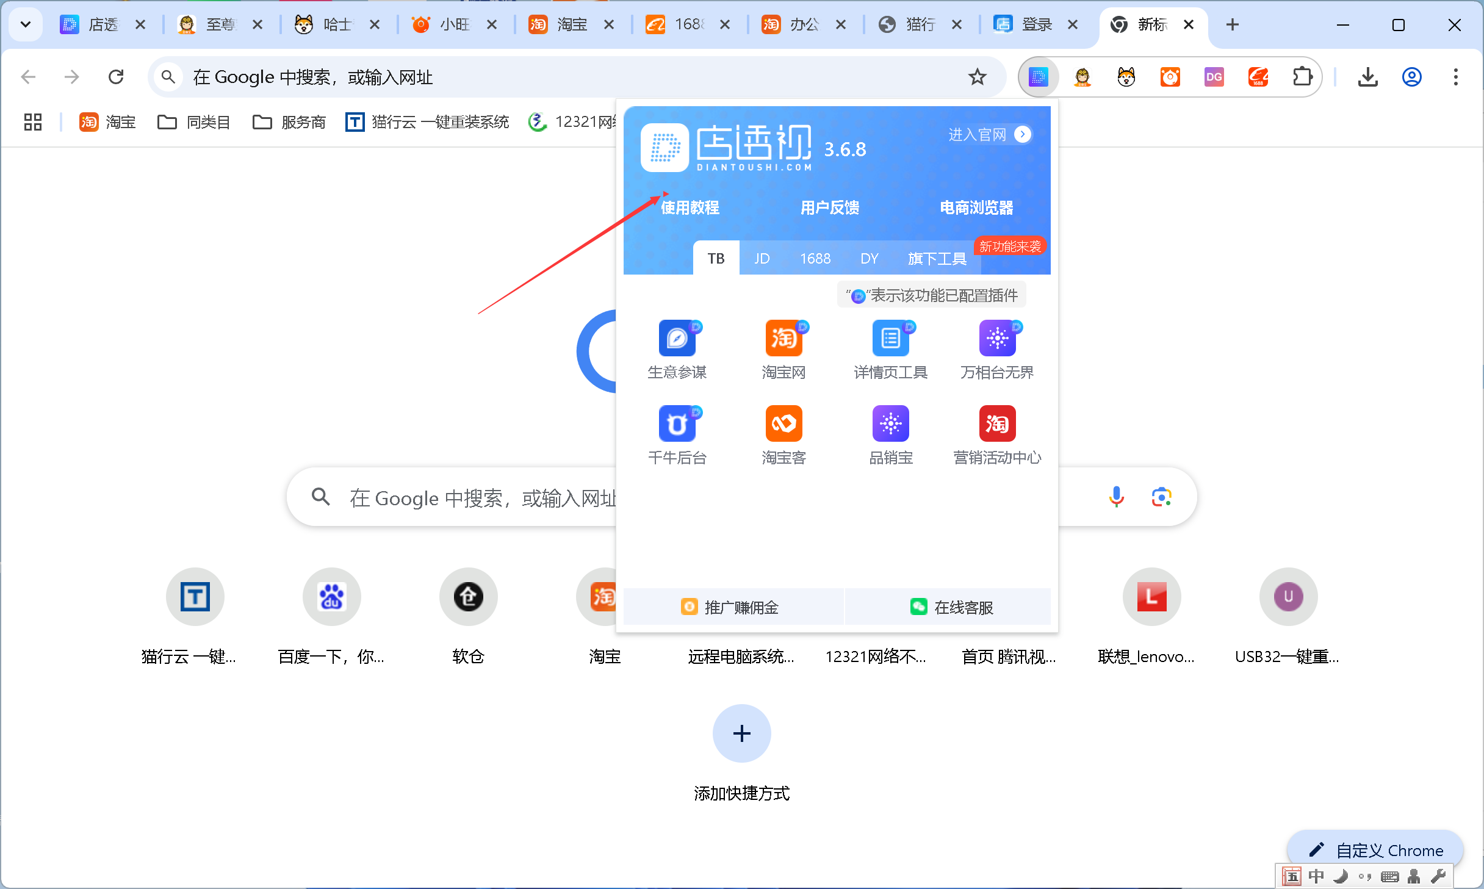Image resolution: width=1484 pixels, height=889 pixels.
Task: Expand the 服务商 bookmarks folder
Action: [289, 122]
